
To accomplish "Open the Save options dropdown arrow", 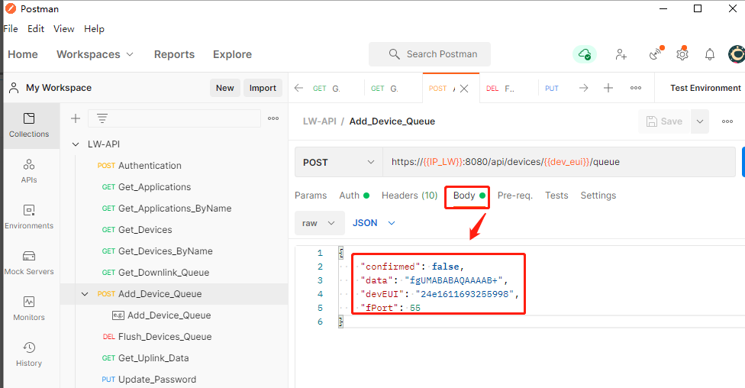I will pos(700,121).
